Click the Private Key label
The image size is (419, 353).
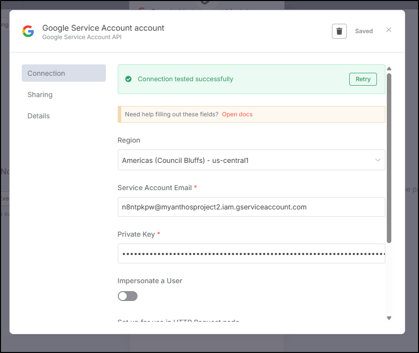(136, 234)
